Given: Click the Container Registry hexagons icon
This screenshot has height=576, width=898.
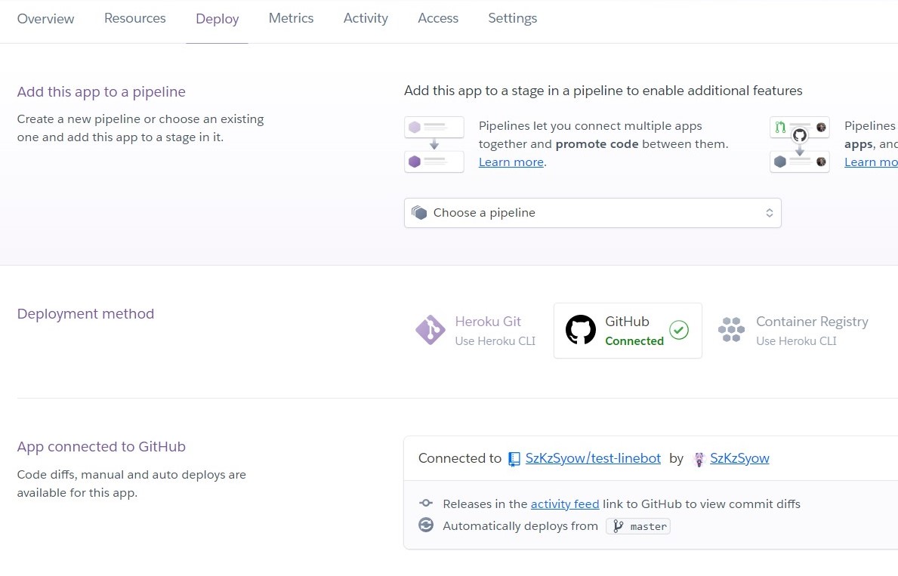Looking at the screenshot, I should point(731,330).
